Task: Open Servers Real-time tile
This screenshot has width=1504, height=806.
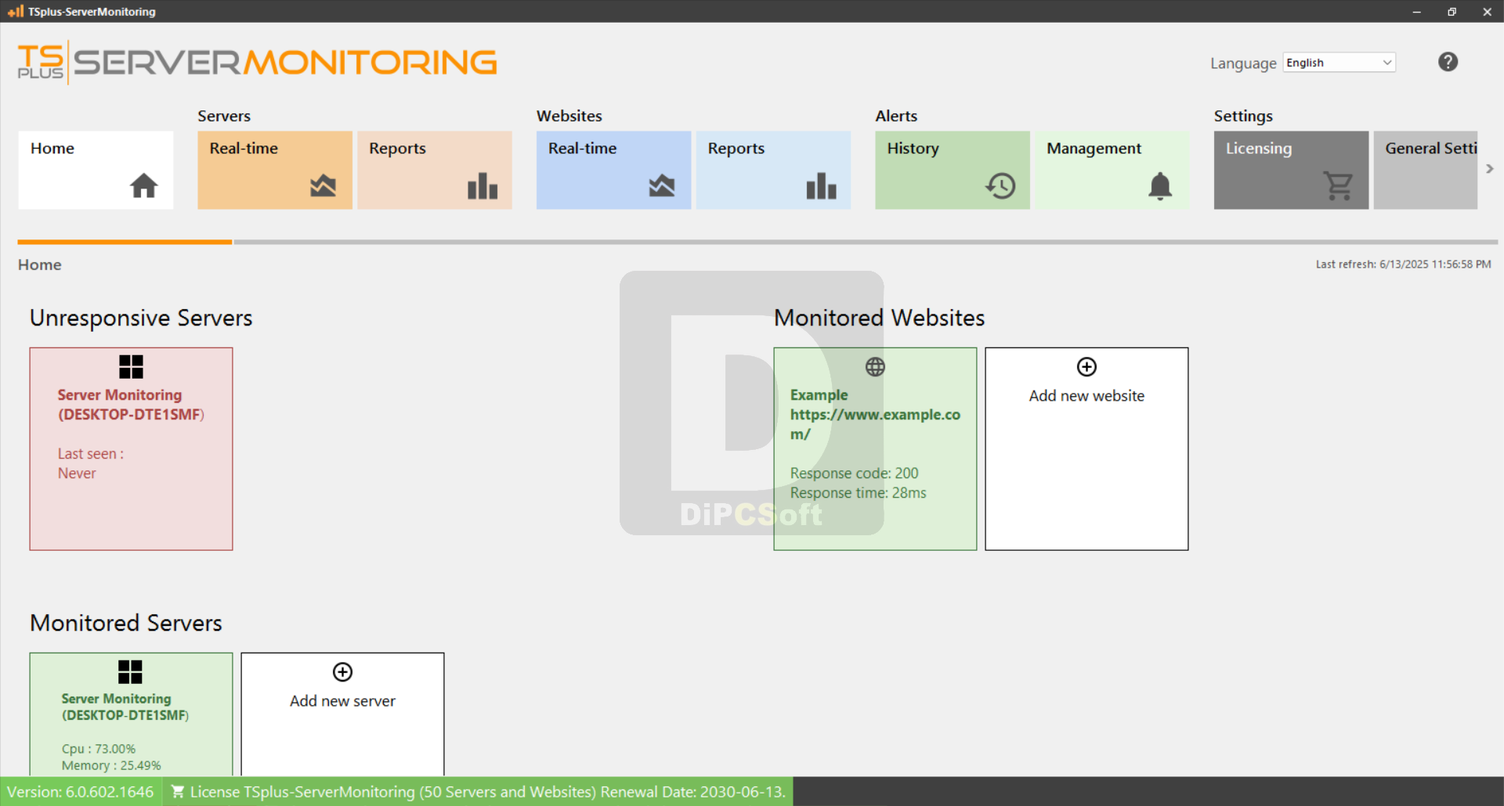Action: [x=275, y=170]
